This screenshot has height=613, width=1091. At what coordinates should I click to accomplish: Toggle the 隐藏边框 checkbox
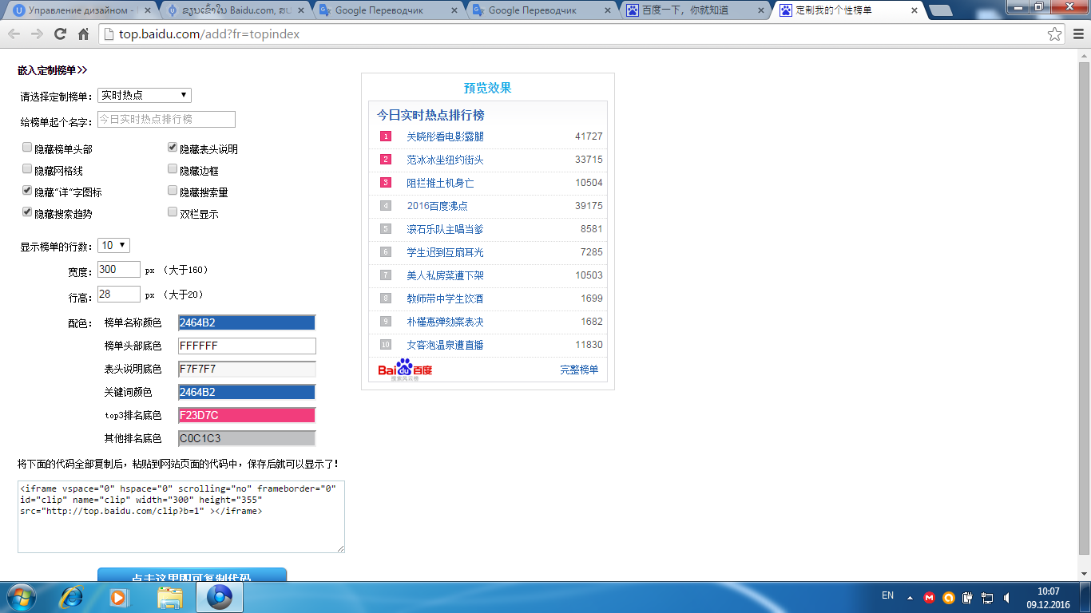pos(173,169)
